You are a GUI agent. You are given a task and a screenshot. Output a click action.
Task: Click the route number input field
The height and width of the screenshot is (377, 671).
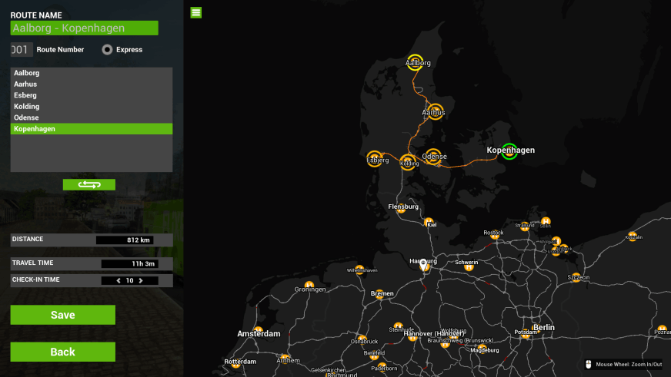click(x=22, y=50)
